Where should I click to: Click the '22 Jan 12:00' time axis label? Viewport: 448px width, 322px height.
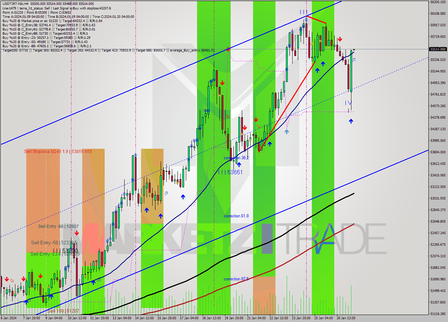[278, 318]
